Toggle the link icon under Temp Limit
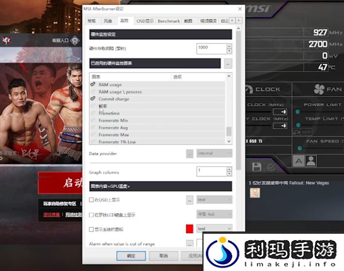Viewport: 344px width, 271px height. coord(297,132)
